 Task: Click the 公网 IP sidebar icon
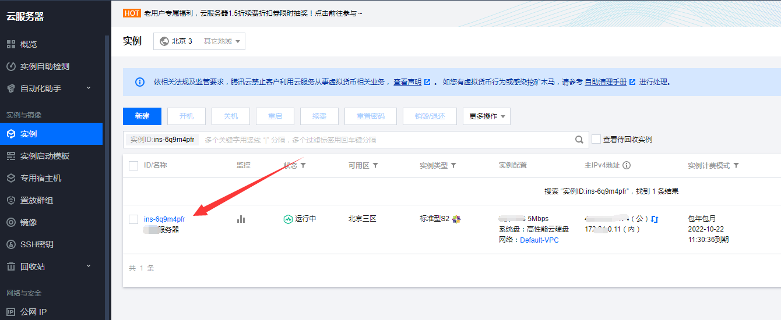[x=10, y=312]
